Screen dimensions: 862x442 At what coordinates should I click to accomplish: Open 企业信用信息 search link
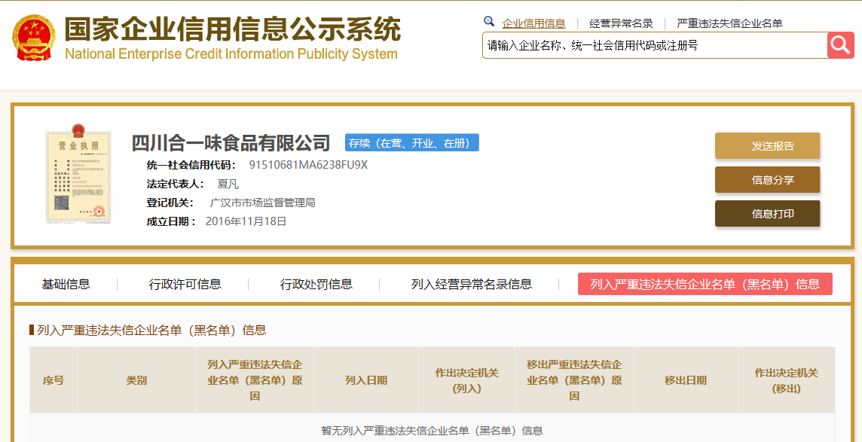click(533, 23)
